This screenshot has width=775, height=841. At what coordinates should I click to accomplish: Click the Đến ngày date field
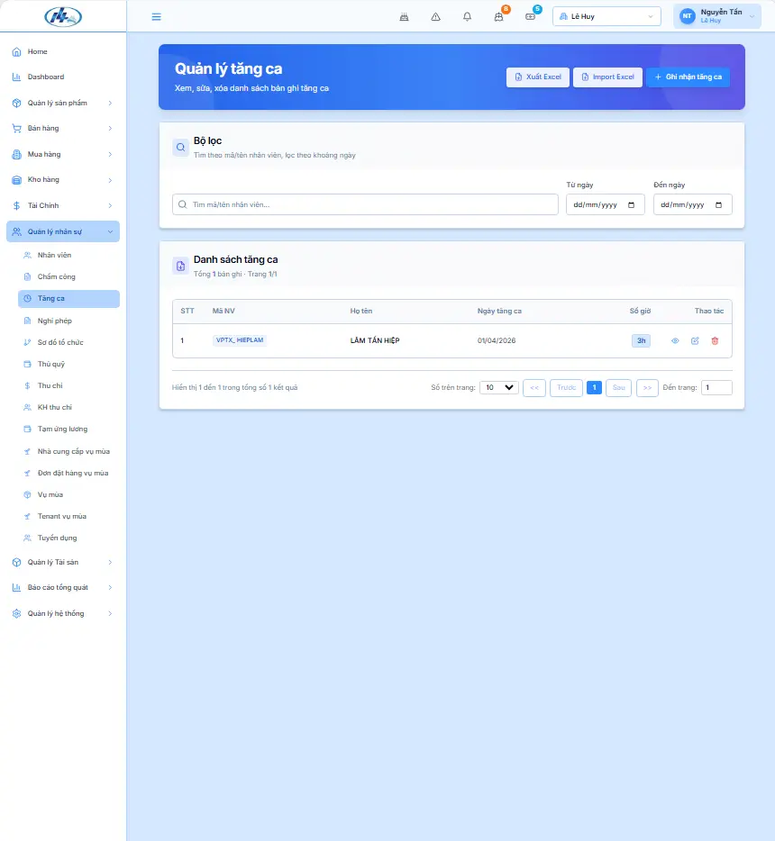692,205
